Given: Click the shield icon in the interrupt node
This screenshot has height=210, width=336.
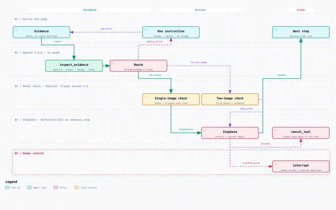Looking at the screenshot, I should click(x=276, y=164).
